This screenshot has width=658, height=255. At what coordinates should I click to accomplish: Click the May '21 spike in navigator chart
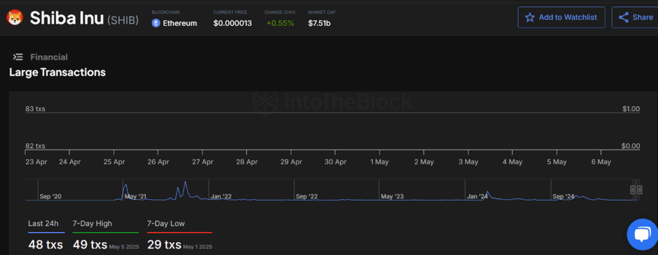tap(125, 191)
